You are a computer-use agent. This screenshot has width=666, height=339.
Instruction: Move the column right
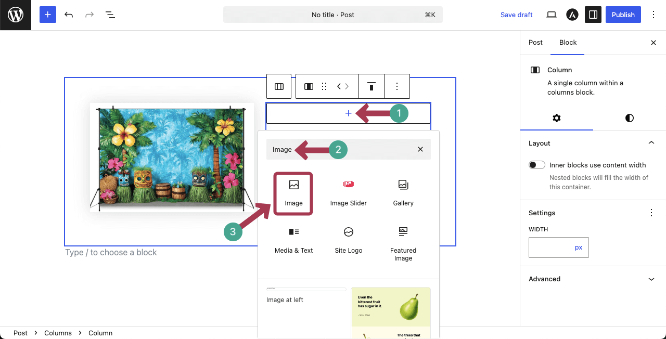[x=347, y=86]
